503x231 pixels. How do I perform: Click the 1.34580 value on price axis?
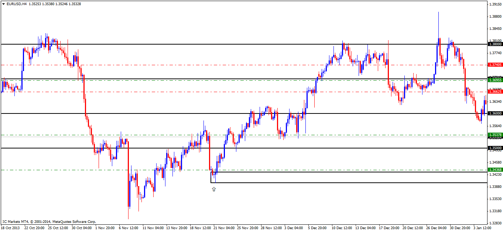point(495,162)
